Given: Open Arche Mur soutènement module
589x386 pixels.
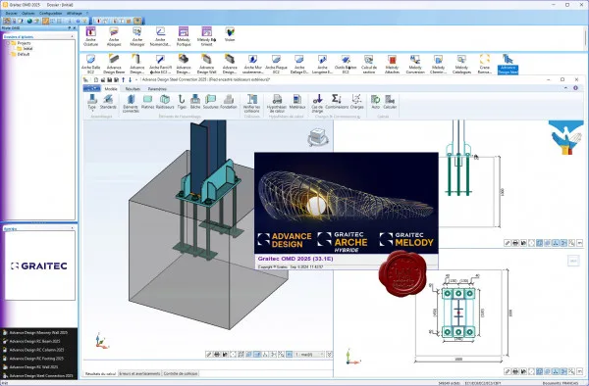Looking at the screenshot, I should click(x=252, y=64).
